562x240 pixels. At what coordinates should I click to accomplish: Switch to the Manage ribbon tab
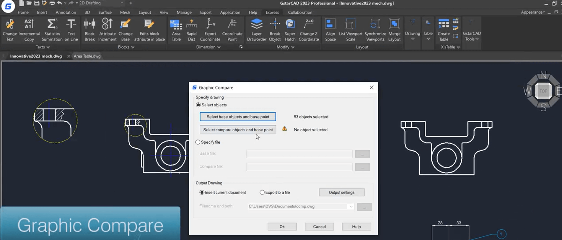184,12
